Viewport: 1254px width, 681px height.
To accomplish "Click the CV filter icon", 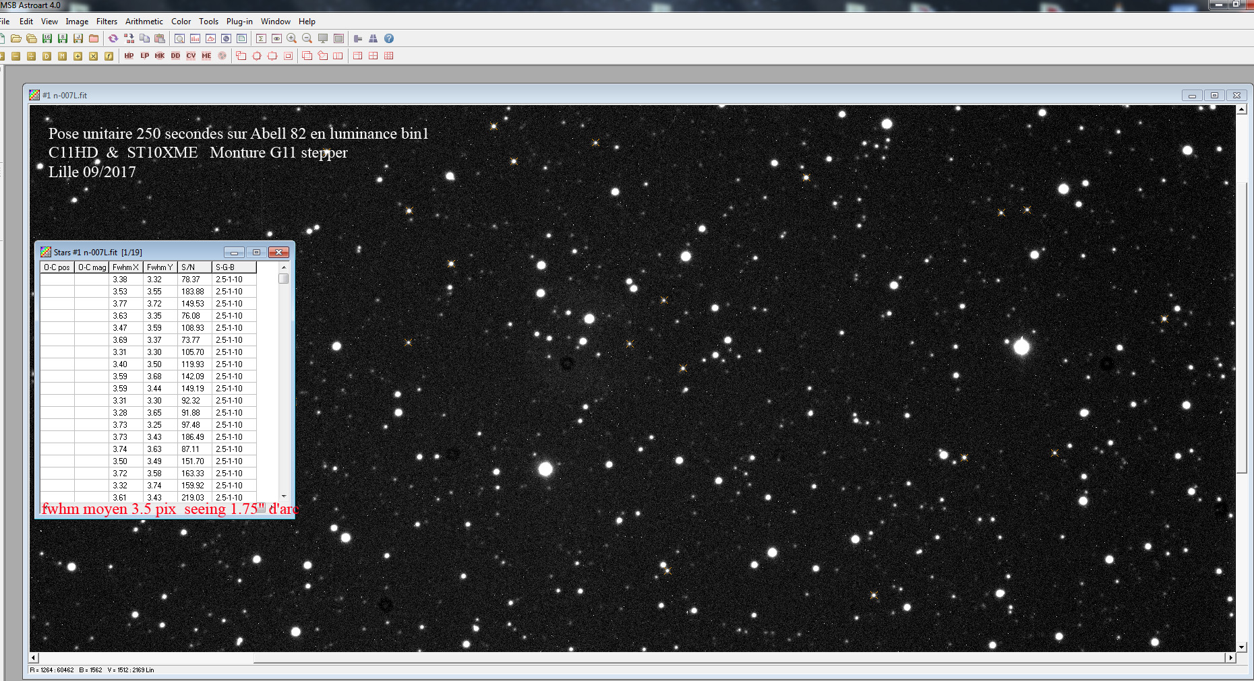I will click(191, 56).
